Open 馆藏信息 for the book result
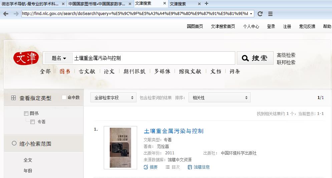 point(199,167)
